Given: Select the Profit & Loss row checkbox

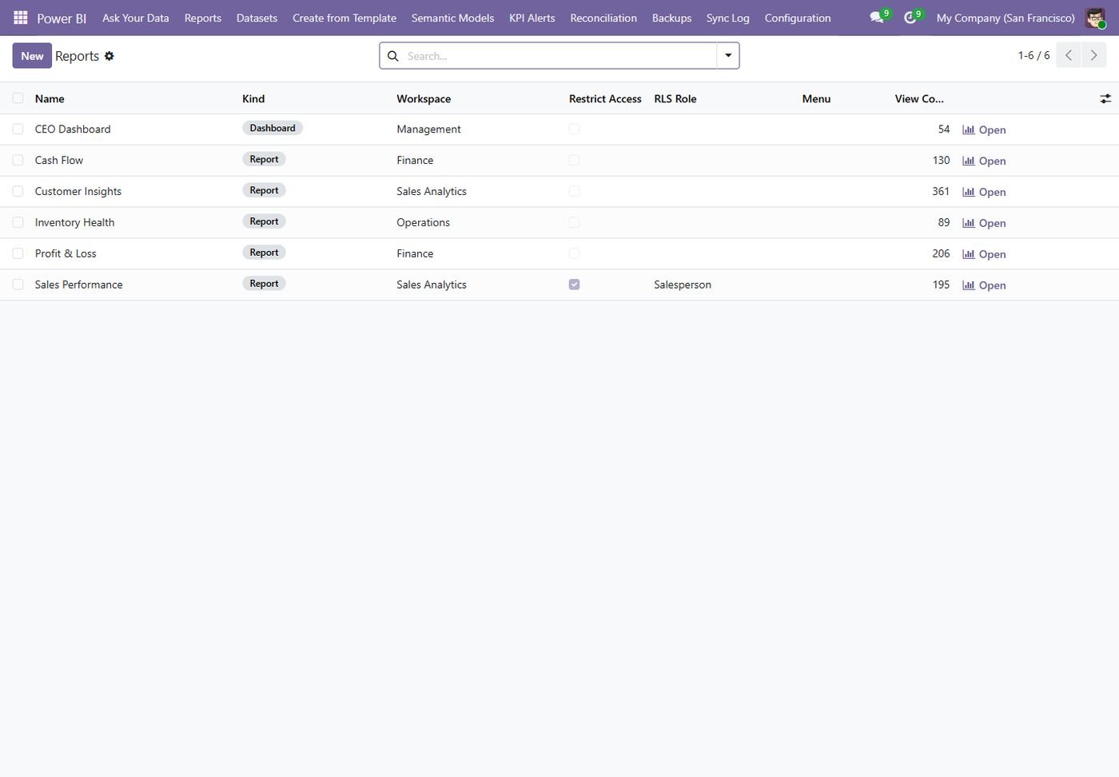Looking at the screenshot, I should coord(18,253).
